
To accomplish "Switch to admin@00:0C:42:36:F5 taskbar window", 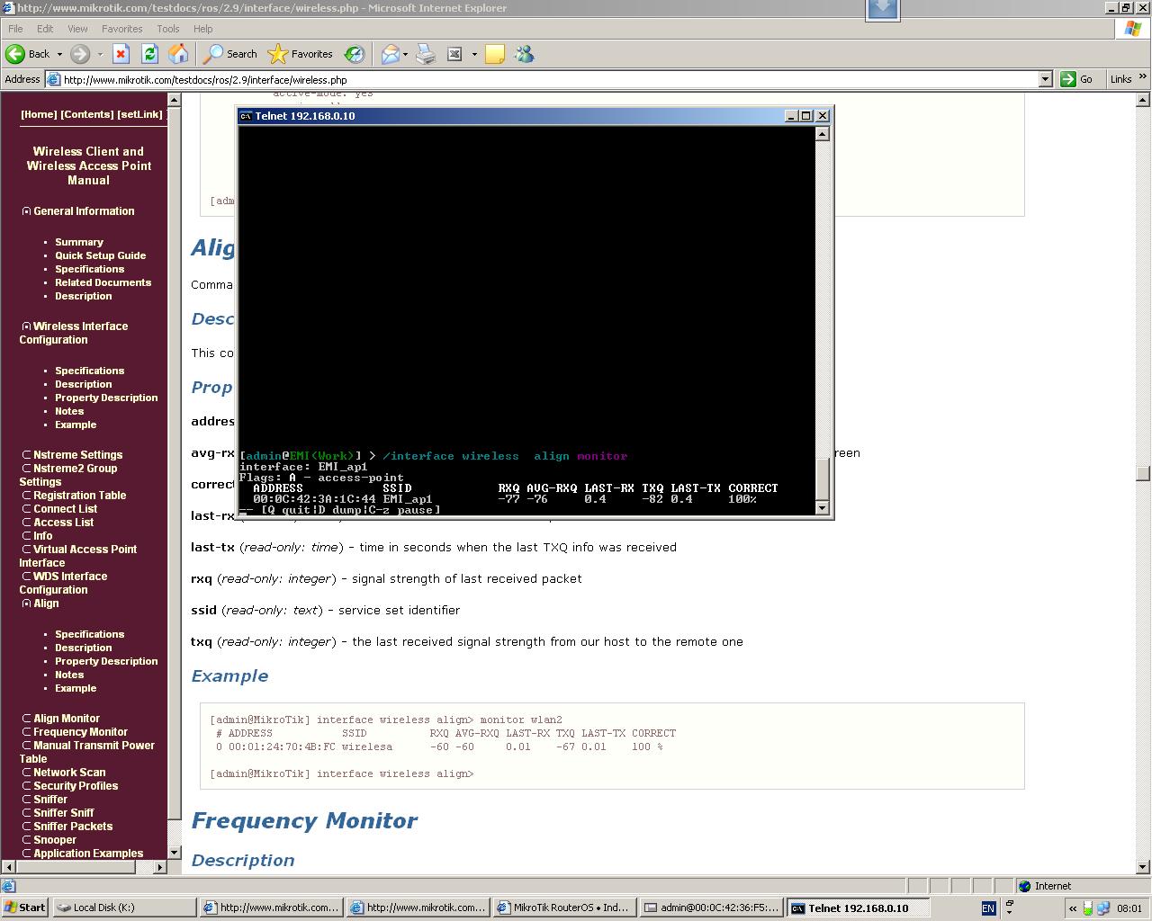I will point(712,908).
